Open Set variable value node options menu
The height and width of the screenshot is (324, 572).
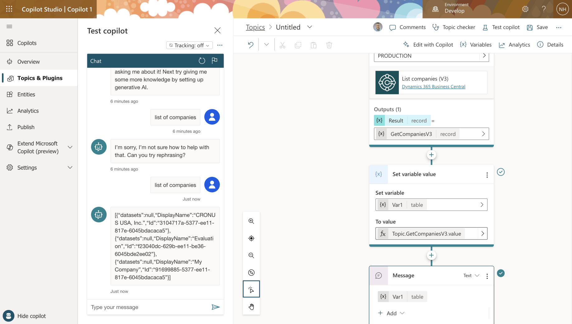click(x=487, y=175)
